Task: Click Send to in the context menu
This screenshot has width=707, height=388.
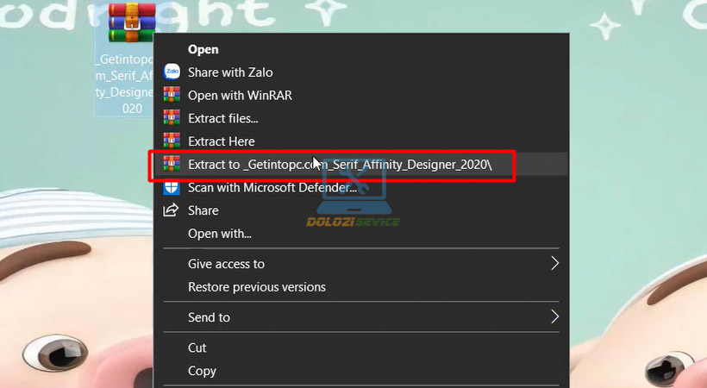Action: [209, 317]
